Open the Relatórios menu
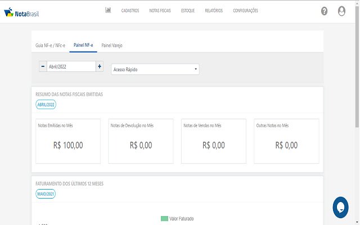Image resolution: width=360 pixels, height=225 pixels. tap(214, 11)
